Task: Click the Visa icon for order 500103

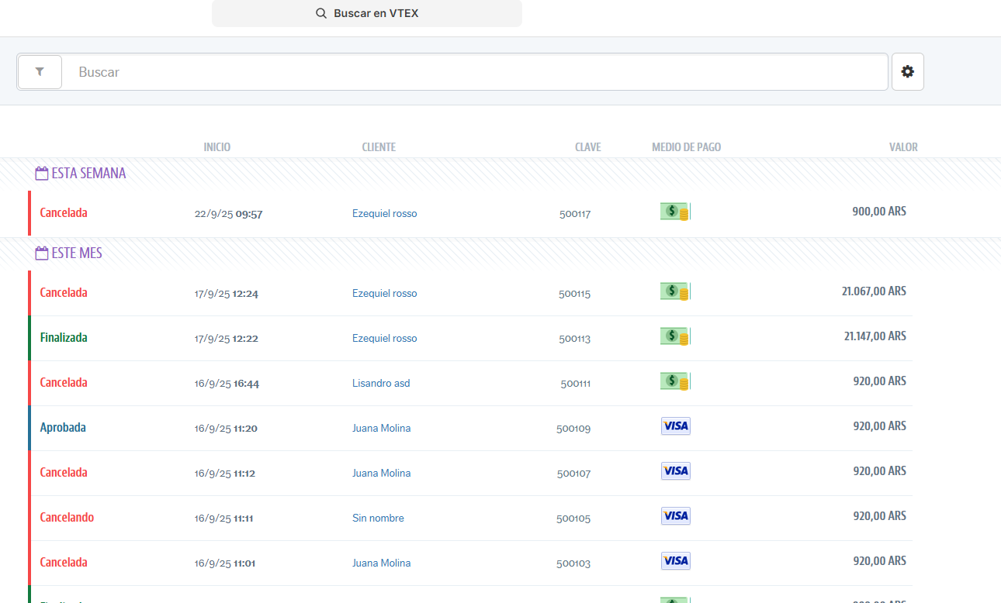Action: tap(675, 561)
